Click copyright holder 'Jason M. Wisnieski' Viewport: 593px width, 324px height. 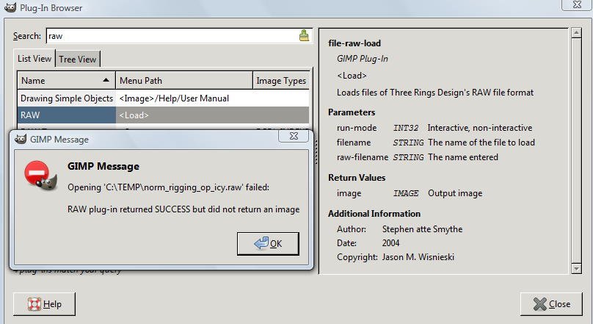418,257
